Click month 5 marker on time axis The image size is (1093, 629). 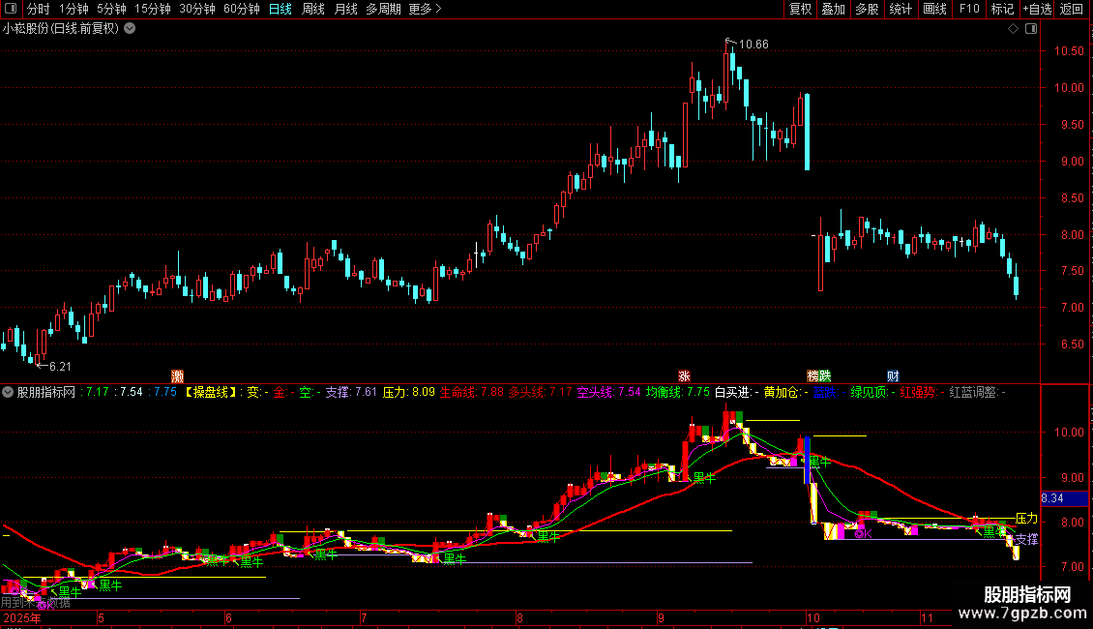(x=101, y=618)
